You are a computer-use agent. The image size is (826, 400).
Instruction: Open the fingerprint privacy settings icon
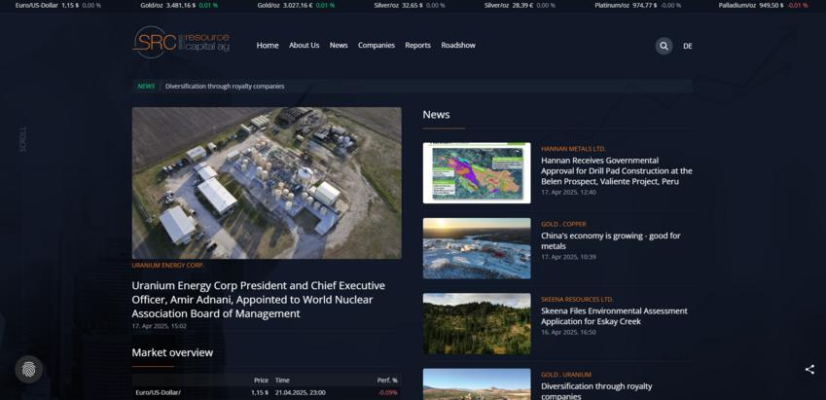click(29, 370)
